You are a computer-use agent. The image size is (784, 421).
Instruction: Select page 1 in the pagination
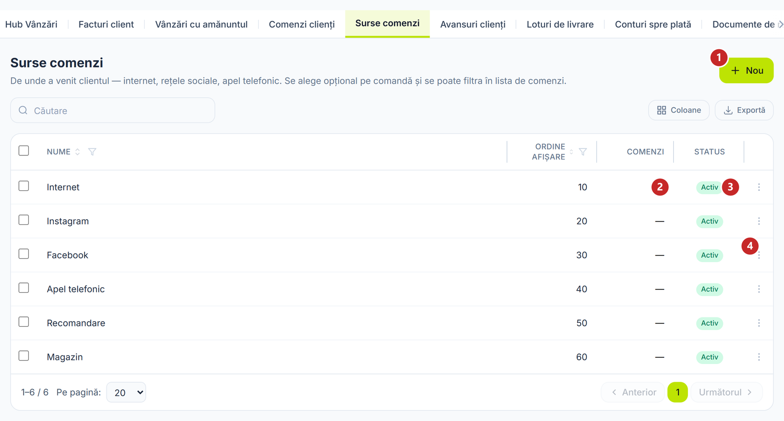[678, 392]
